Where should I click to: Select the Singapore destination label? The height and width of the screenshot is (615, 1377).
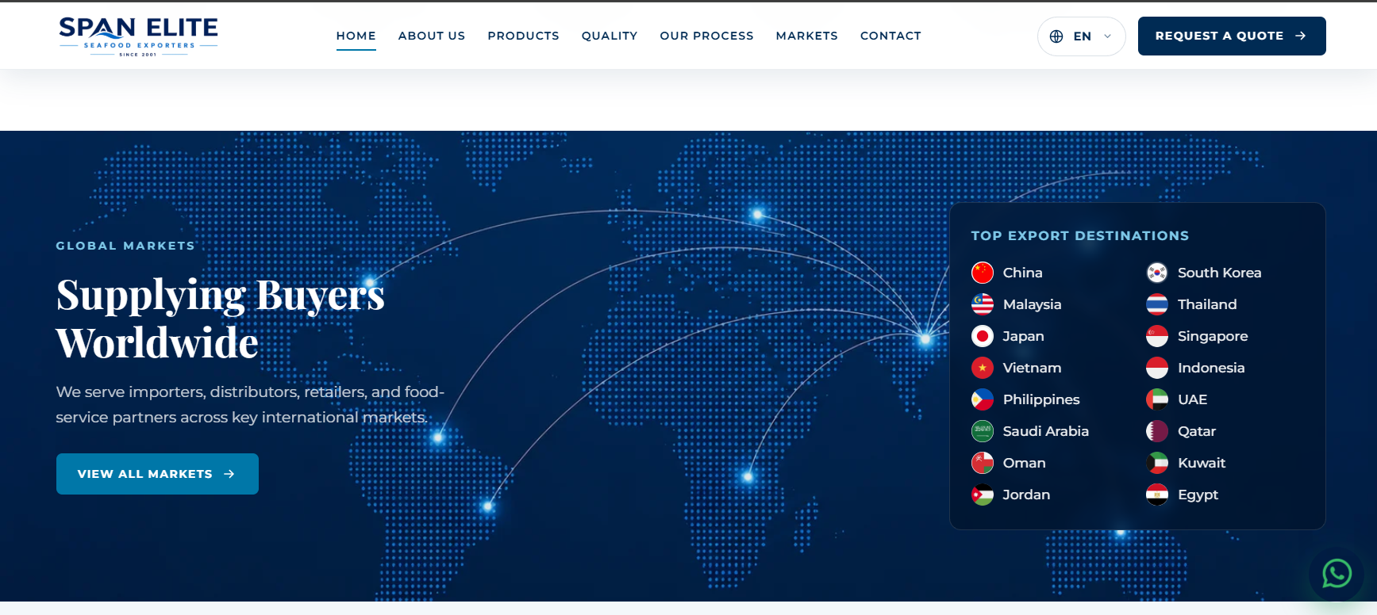coord(1213,336)
